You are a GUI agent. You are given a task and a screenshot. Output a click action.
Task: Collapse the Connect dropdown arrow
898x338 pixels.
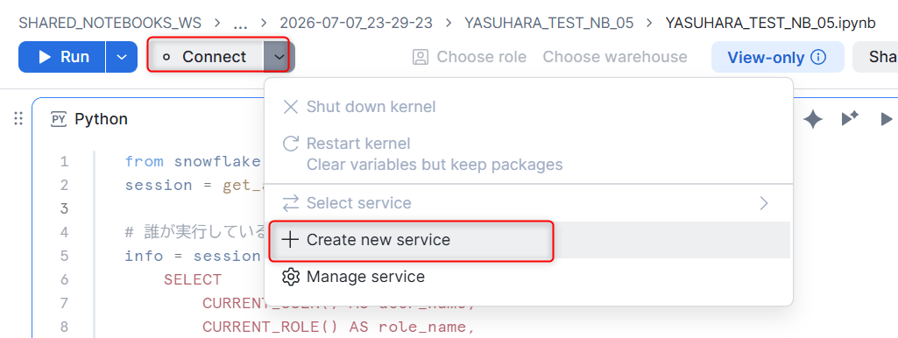[x=279, y=57]
